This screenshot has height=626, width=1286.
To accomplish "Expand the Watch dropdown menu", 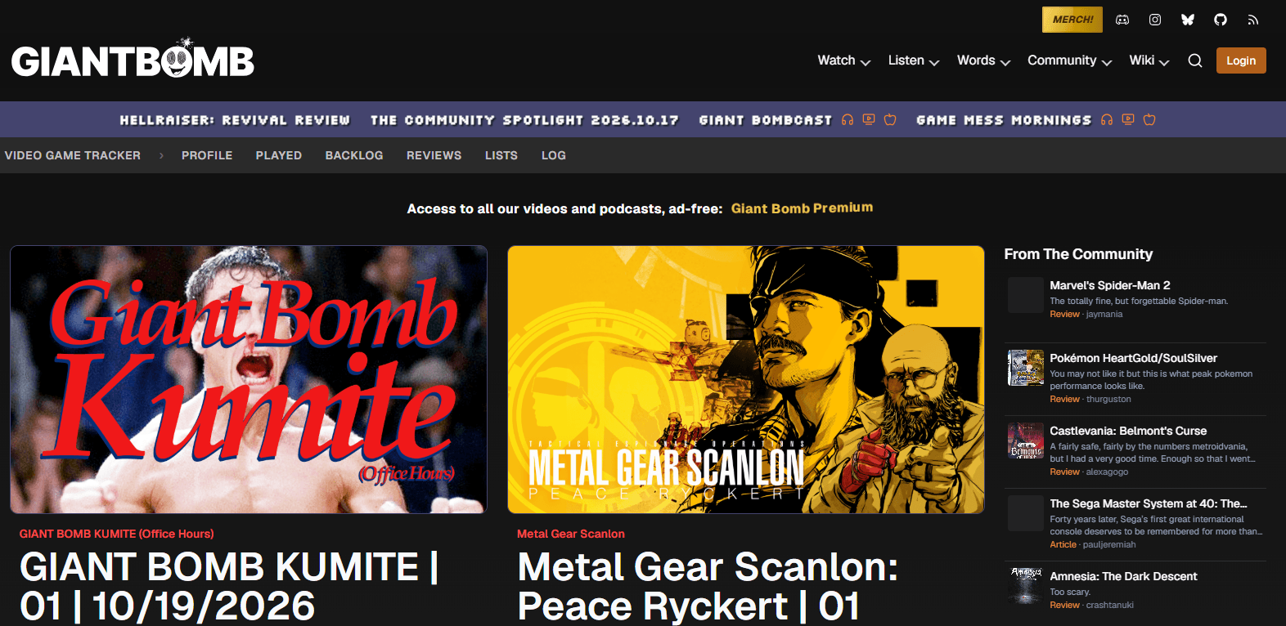I will pos(844,60).
